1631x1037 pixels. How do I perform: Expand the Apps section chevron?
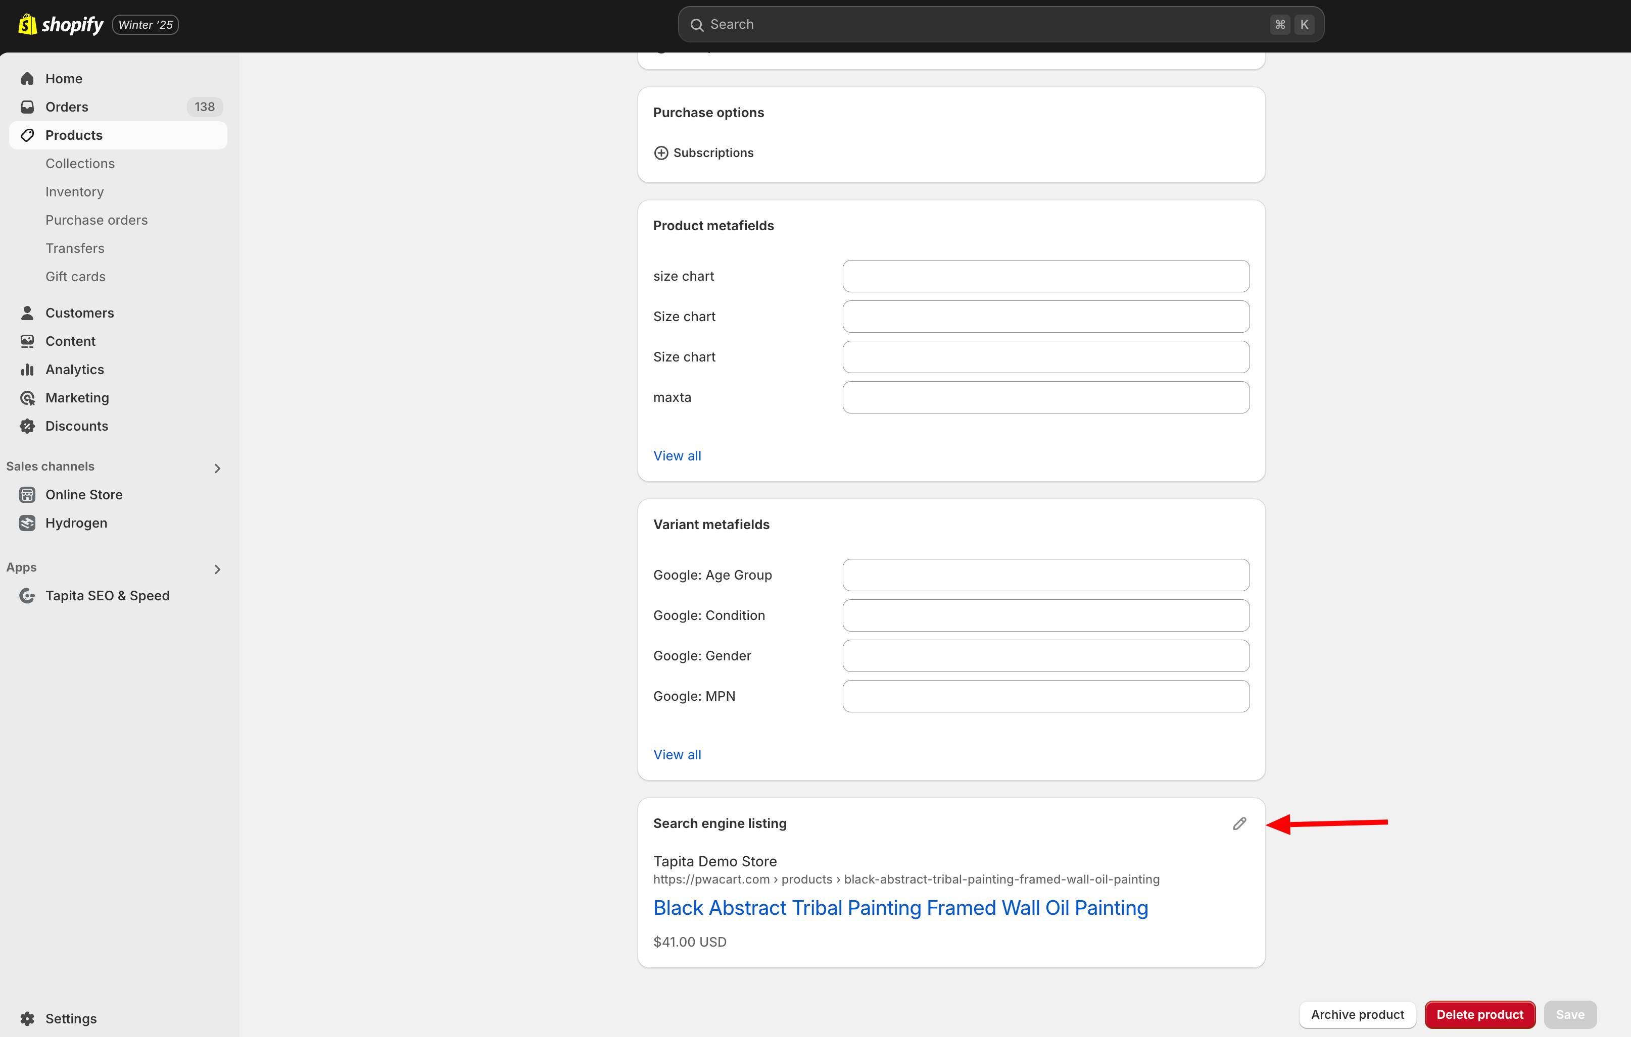click(217, 568)
